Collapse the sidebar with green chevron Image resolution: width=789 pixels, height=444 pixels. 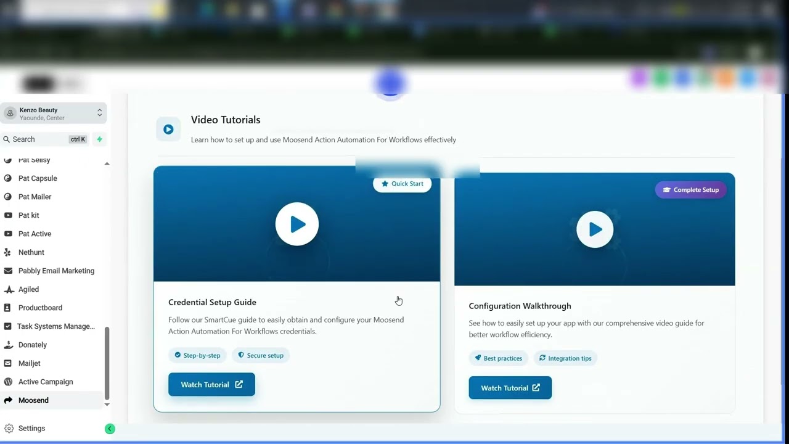[110, 429]
